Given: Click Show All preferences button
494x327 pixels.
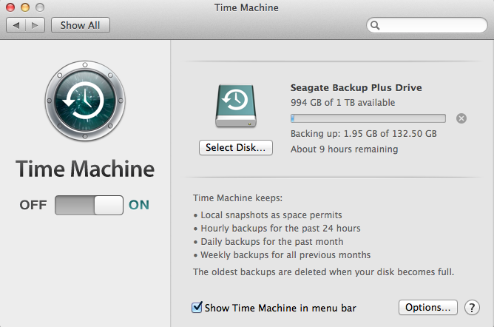Looking at the screenshot, I should coord(81,25).
